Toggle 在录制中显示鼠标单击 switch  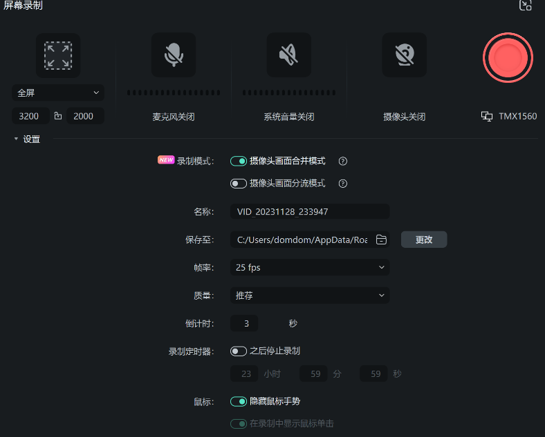pyautogui.click(x=239, y=424)
